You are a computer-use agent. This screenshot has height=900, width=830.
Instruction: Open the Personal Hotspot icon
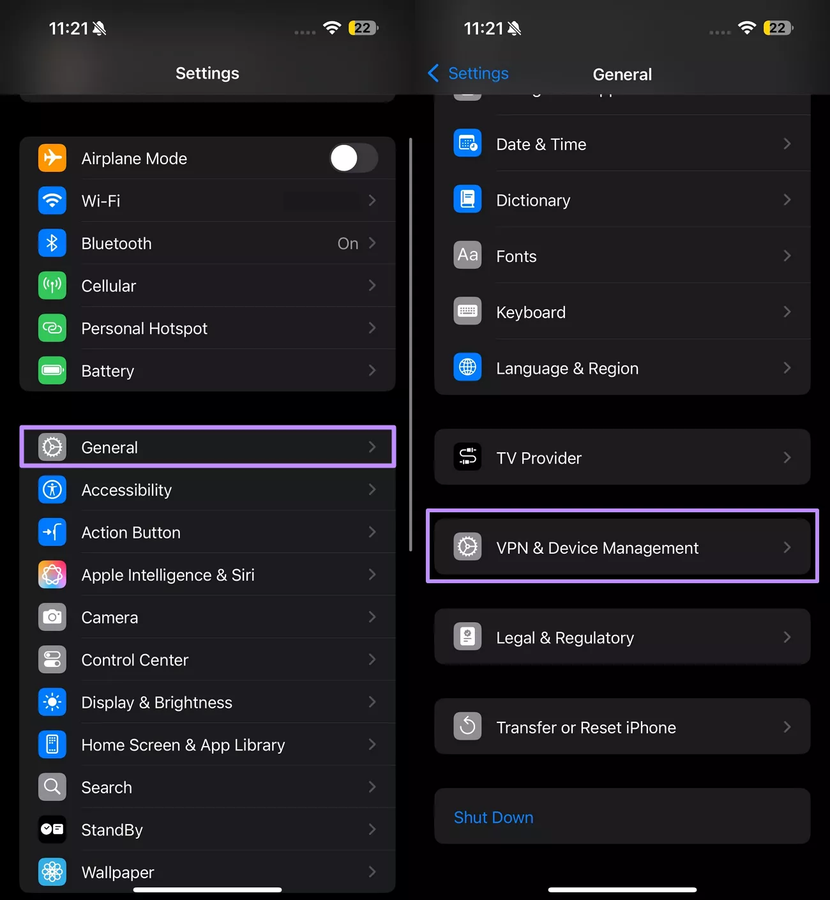52,328
